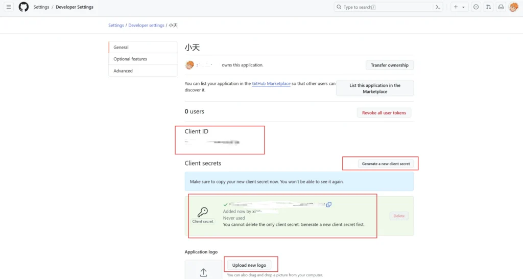Screen dimensions: 523x279
Task: Follow the GitHub Marketplace link
Action: [x=271, y=84]
